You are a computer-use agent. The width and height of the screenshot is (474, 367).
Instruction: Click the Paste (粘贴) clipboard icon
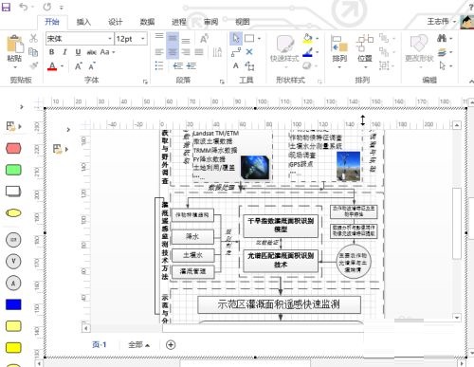click(x=14, y=45)
